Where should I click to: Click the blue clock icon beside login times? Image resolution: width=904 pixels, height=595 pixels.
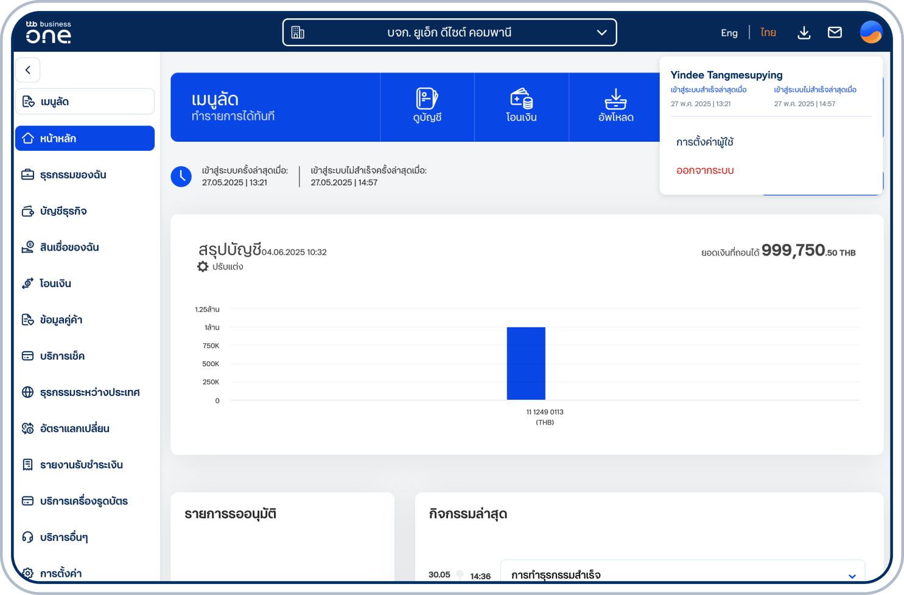[x=181, y=176]
